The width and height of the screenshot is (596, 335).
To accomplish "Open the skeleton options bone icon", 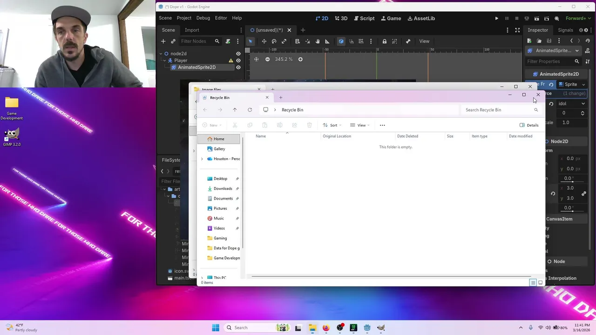I will (x=408, y=41).
